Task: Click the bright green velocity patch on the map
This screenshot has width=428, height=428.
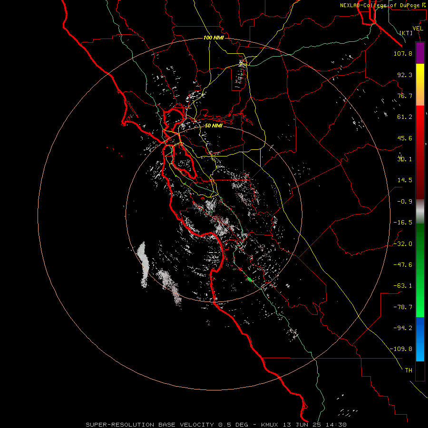Action: pyautogui.click(x=249, y=280)
